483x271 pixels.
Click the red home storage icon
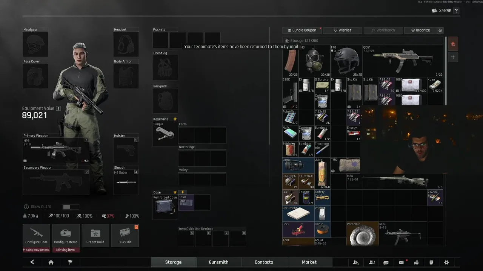(x=453, y=44)
